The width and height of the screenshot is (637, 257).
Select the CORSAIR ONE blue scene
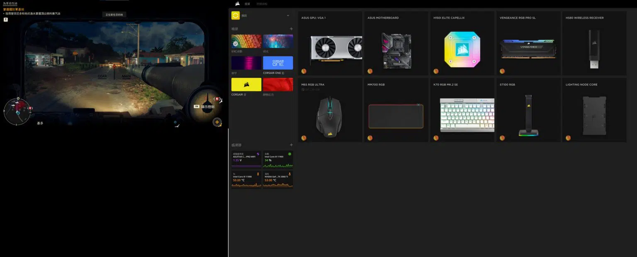click(278, 63)
